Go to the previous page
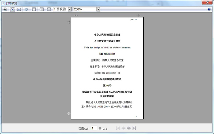214x134 pixels. [x=123, y=128]
